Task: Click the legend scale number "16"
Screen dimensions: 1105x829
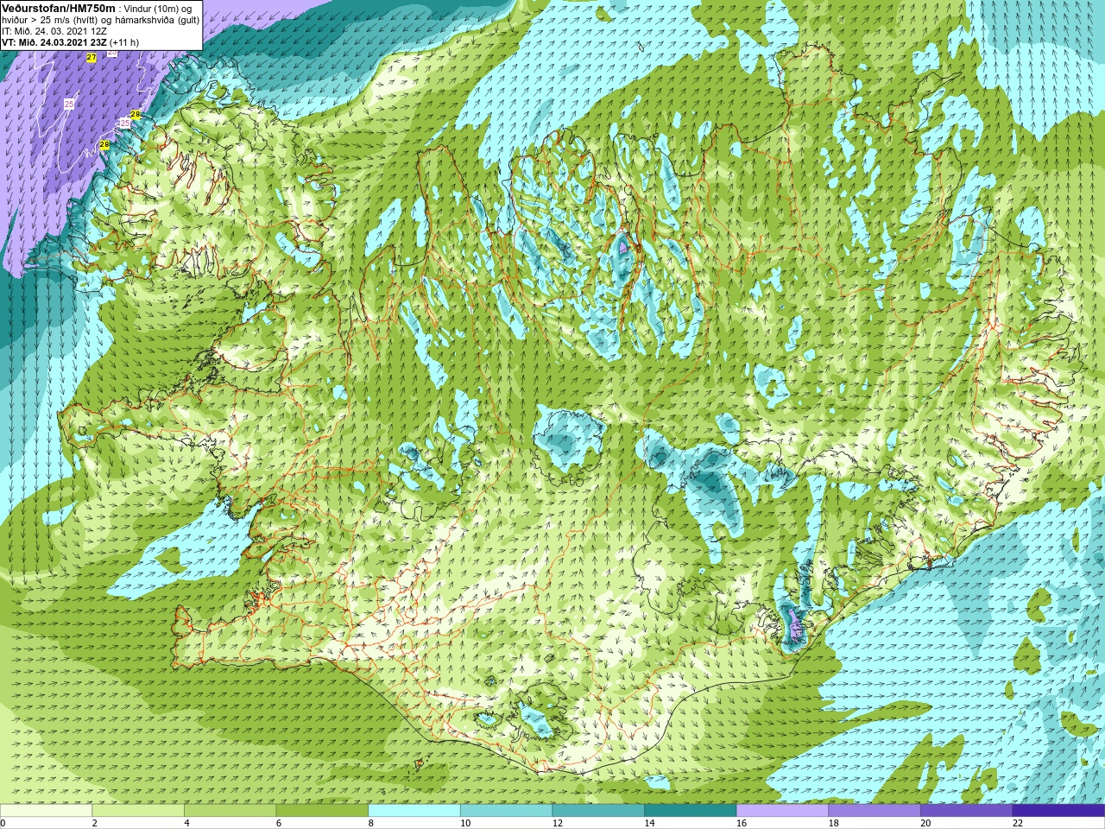Action: [742, 823]
